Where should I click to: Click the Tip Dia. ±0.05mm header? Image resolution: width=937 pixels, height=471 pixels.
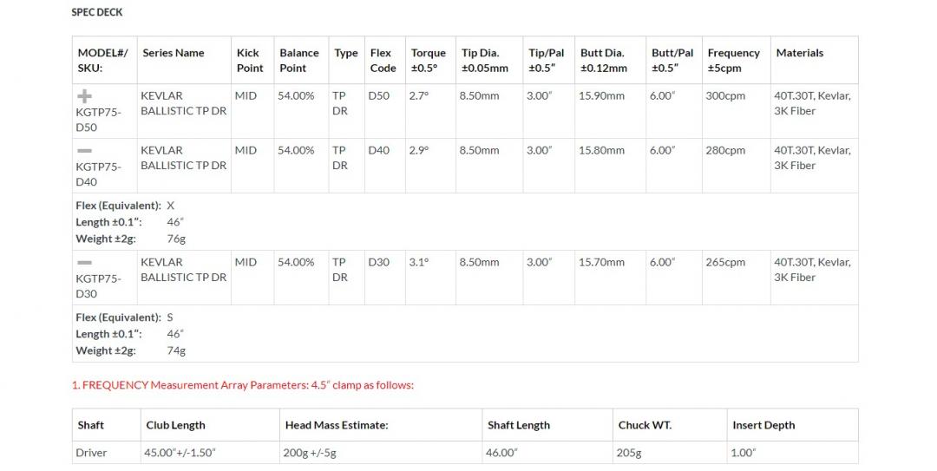pos(485,61)
